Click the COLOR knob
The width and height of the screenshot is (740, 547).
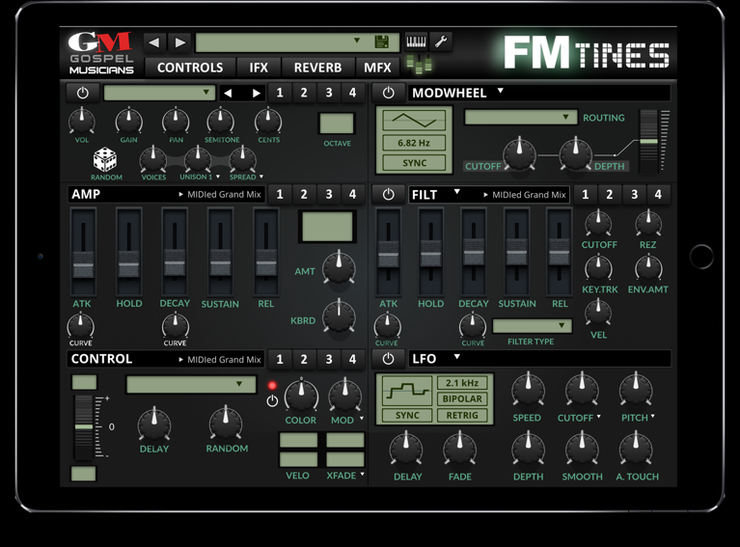(301, 395)
